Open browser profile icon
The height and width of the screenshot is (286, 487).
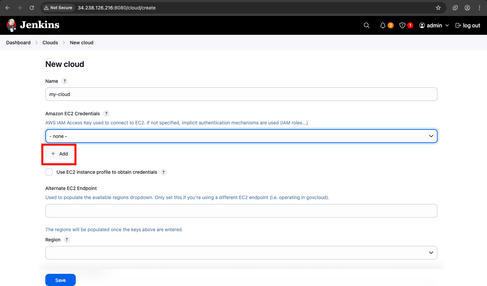pos(467,8)
